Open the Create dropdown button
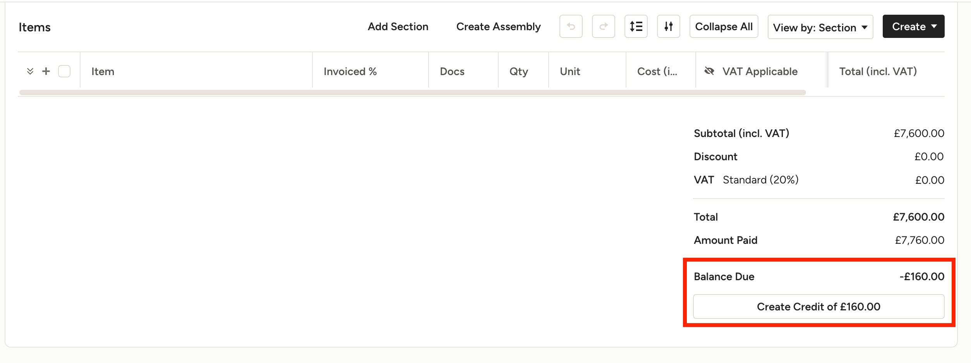 pyautogui.click(x=913, y=26)
